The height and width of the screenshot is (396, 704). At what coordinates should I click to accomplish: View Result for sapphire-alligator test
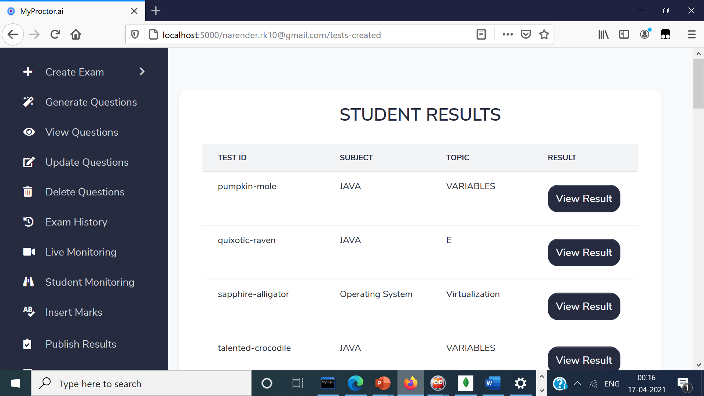click(584, 306)
